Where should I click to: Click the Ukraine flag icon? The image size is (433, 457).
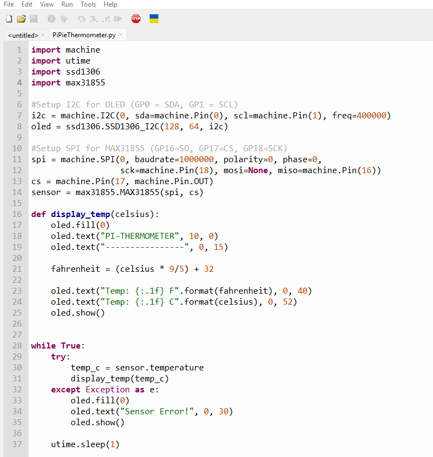[154, 19]
